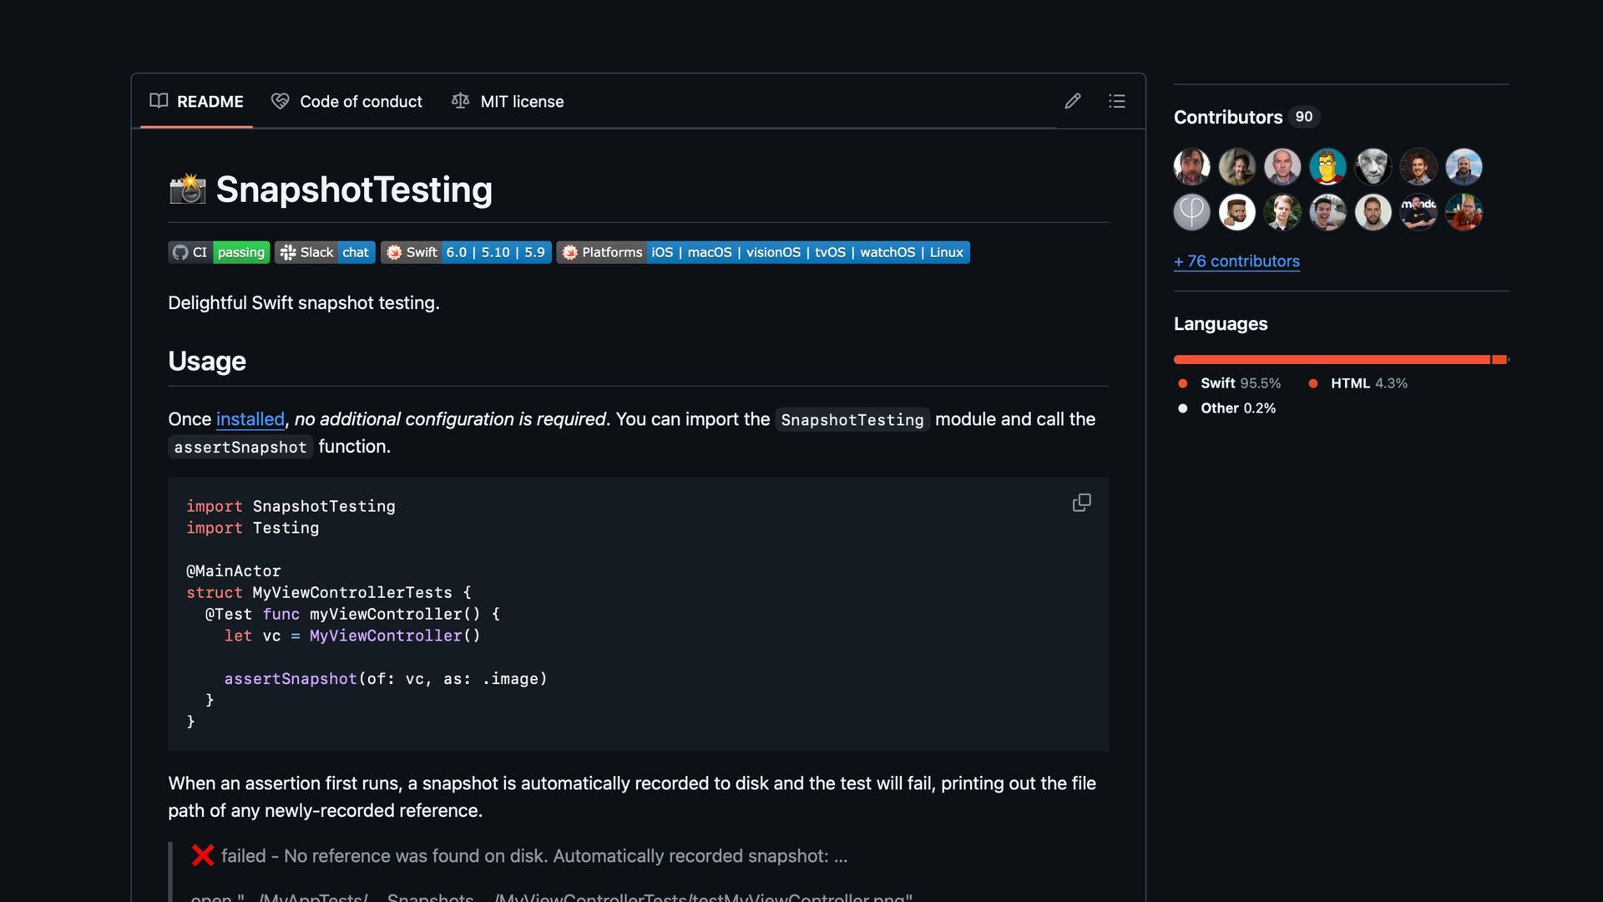Follow the 'installed' hyperlink
Screen dimensions: 1603x902
click(250, 419)
